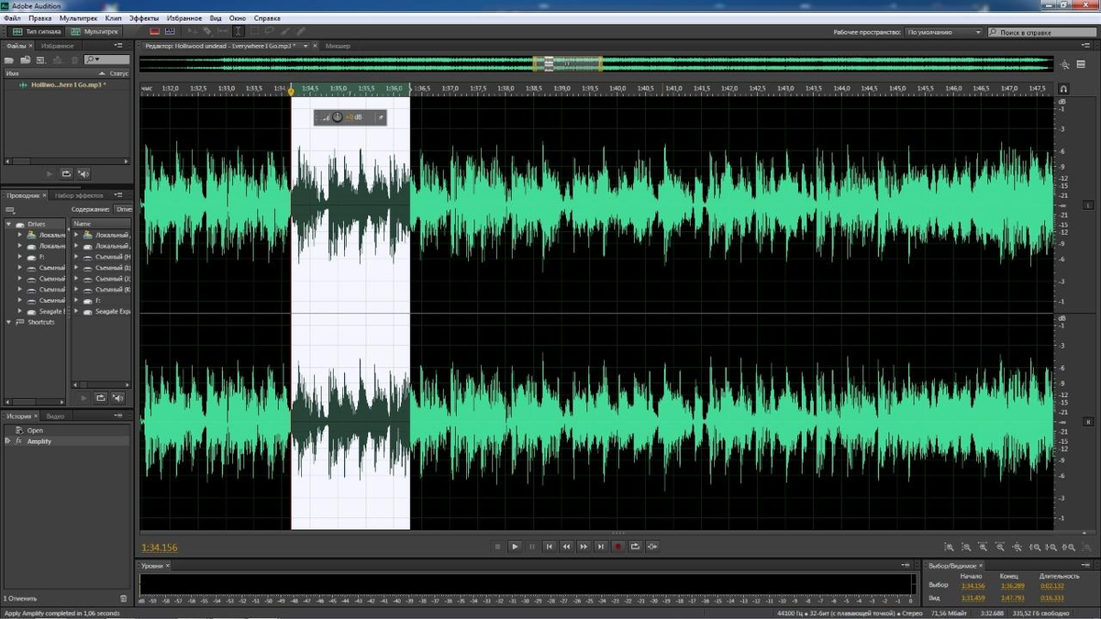
Task: Open the workspace dropdown (По умолчанию)
Action: [x=944, y=32]
